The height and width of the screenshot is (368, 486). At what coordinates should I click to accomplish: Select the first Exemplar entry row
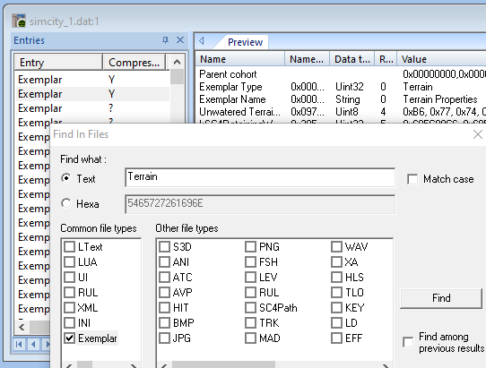tap(92, 80)
